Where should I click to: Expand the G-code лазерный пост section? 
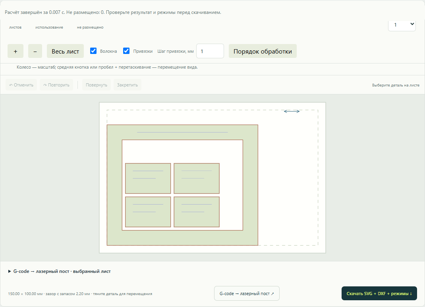click(x=60, y=271)
